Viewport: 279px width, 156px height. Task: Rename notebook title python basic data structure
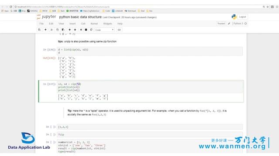point(80,17)
